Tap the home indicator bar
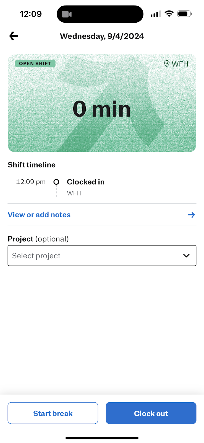 point(102,438)
